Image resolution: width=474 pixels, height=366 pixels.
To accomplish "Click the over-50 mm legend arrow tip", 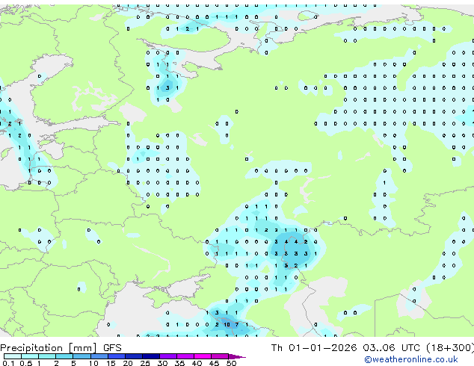I will (237, 357).
